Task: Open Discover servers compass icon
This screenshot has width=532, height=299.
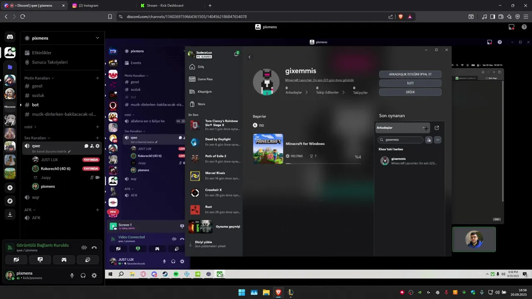Action: pos(10,201)
